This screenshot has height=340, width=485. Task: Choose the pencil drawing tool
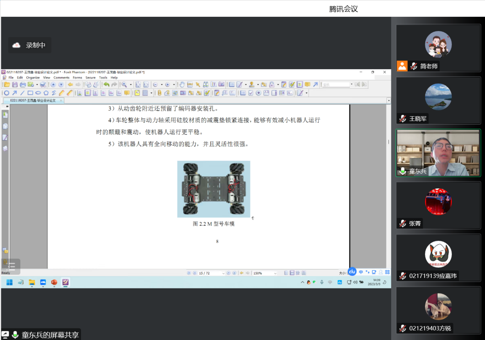tap(62, 93)
